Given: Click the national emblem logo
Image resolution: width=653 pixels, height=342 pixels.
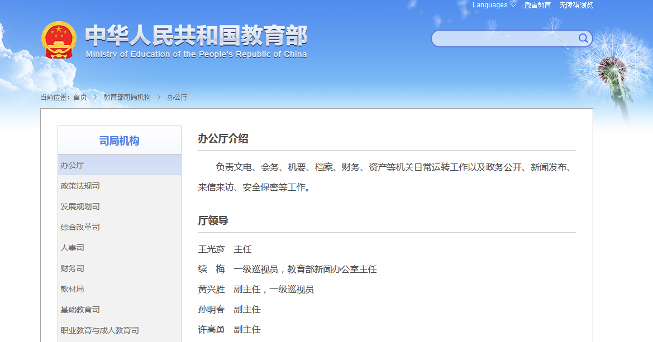Looking at the screenshot, I should pyautogui.click(x=59, y=40).
